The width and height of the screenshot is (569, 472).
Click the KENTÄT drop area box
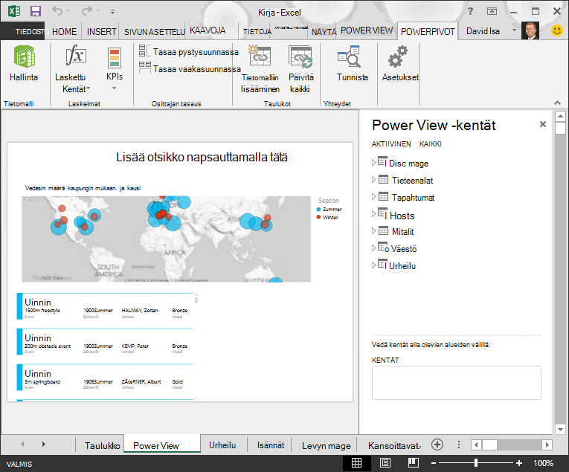(456, 383)
